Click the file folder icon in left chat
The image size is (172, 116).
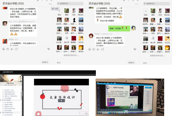tap(8, 49)
